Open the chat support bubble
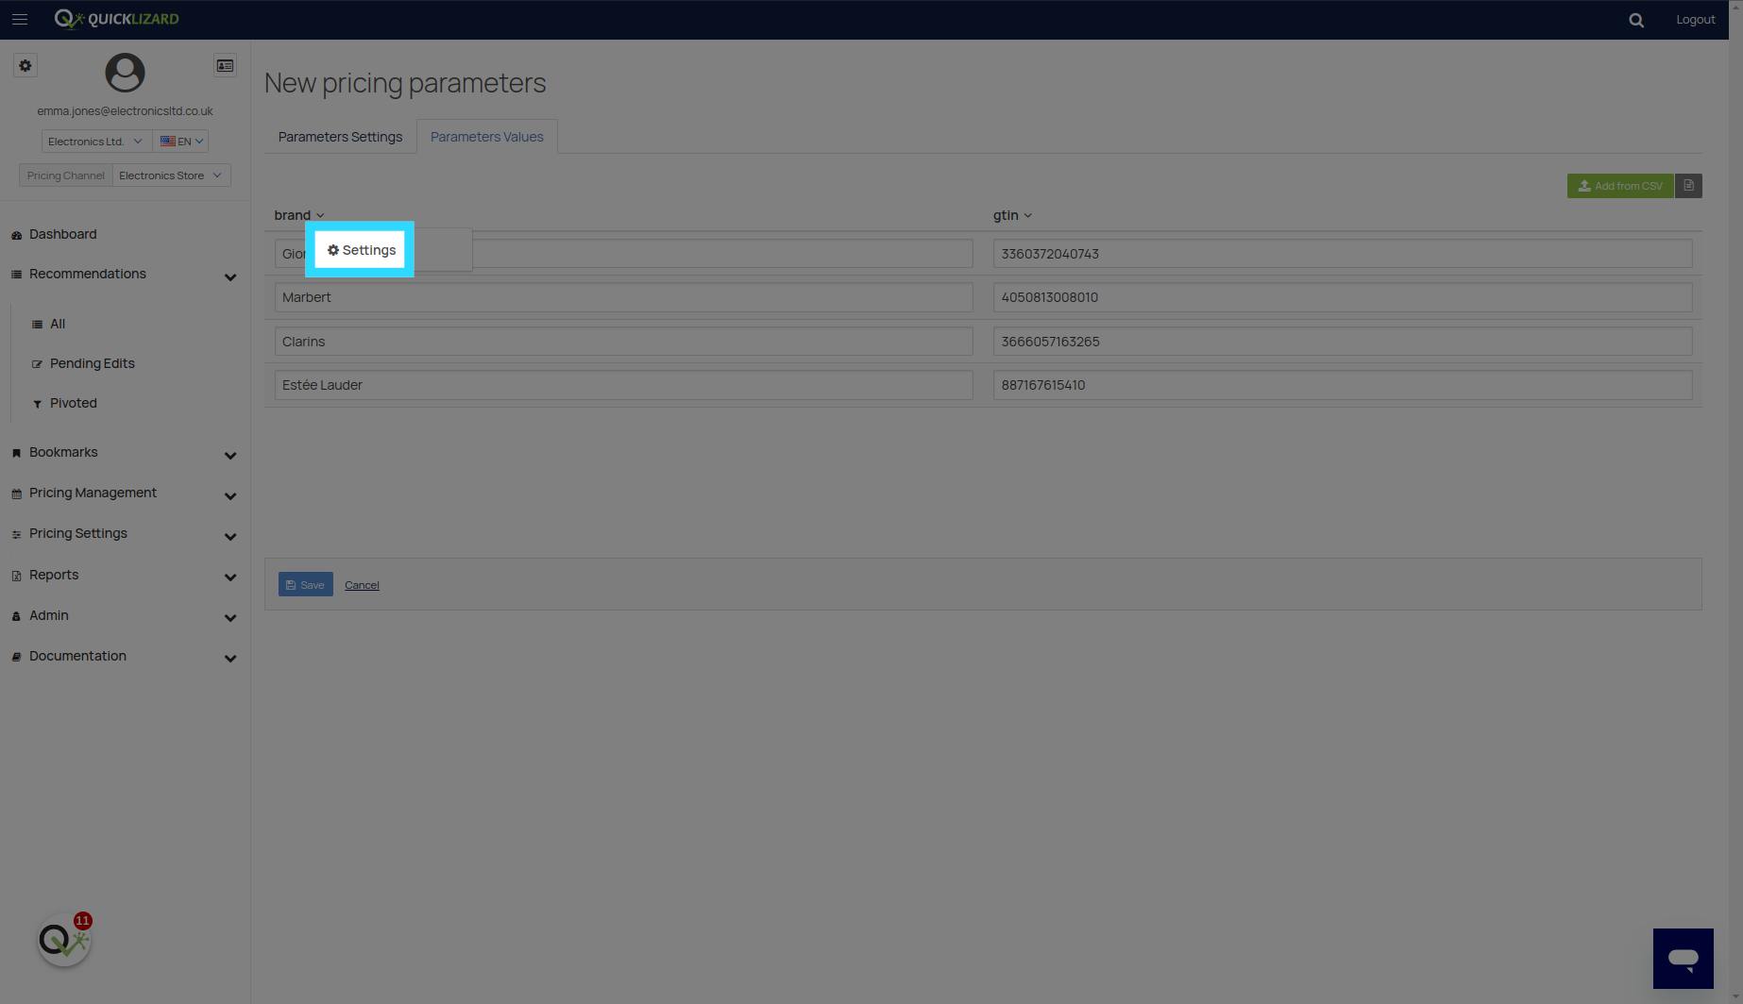 coord(1683,959)
